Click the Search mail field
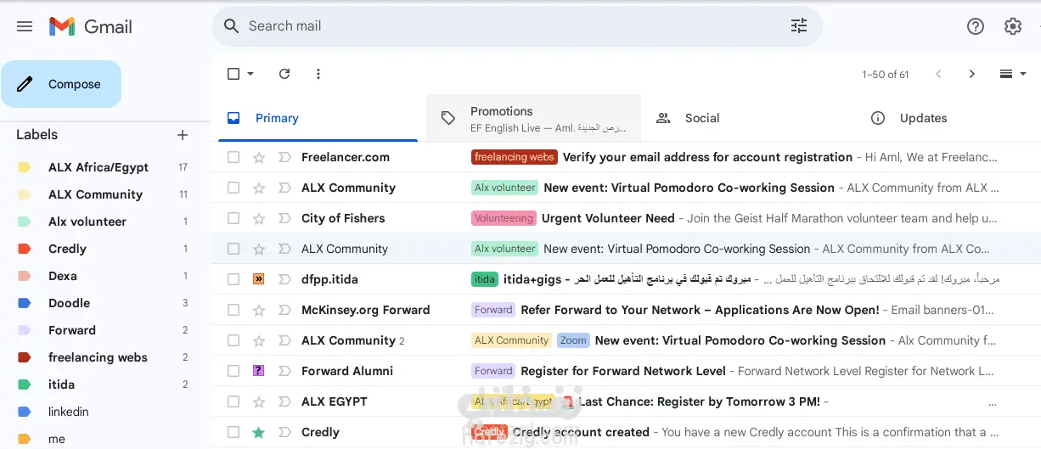Image resolution: width=1041 pixels, height=449 pixels. tap(509, 26)
